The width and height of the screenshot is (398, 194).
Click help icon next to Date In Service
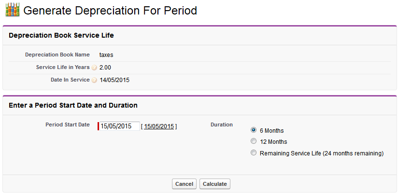point(94,80)
